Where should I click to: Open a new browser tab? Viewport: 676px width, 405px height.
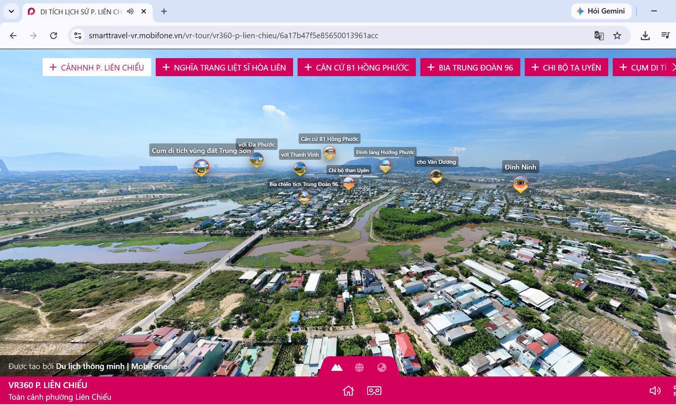pyautogui.click(x=164, y=11)
